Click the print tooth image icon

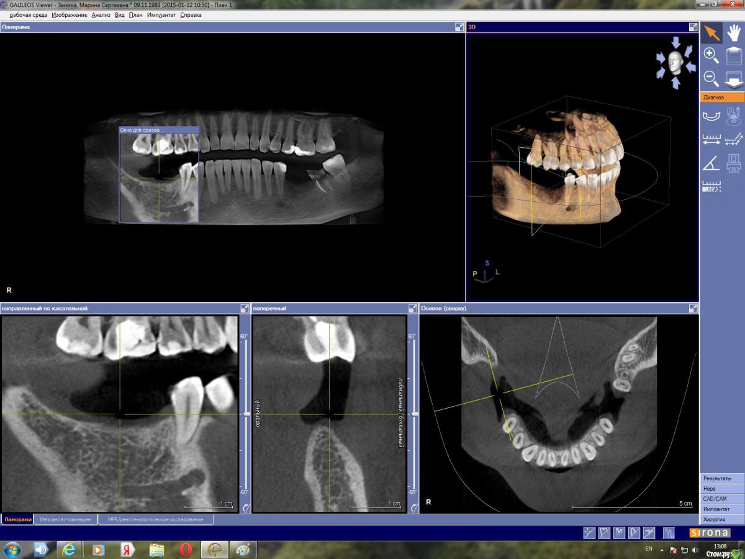(x=733, y=163)
